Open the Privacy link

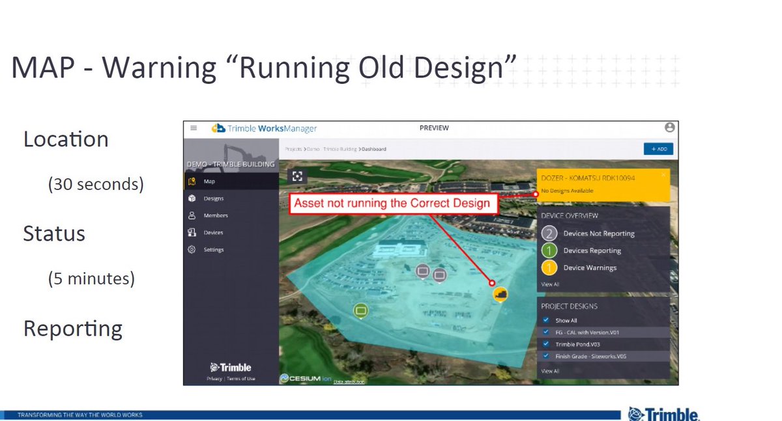pos(214,379)
